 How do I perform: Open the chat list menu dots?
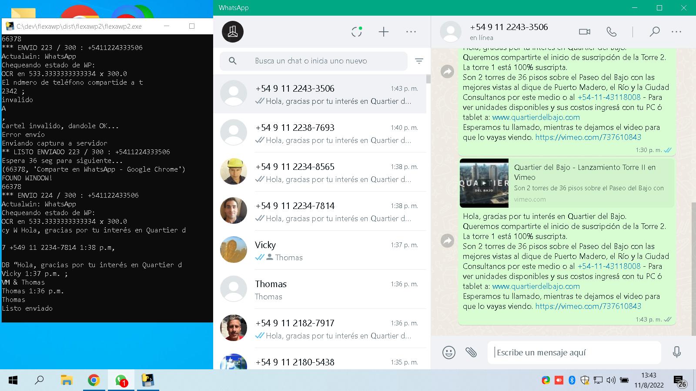coord(411,32)
